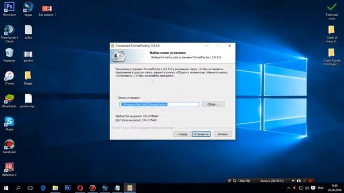Viewport: 344px width, 193px height.
Task: Click the 'Установить' install button
Action: 201,134
